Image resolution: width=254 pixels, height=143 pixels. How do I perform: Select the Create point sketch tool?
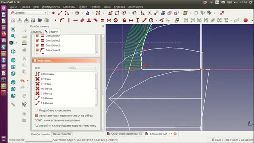click(54, 13)
